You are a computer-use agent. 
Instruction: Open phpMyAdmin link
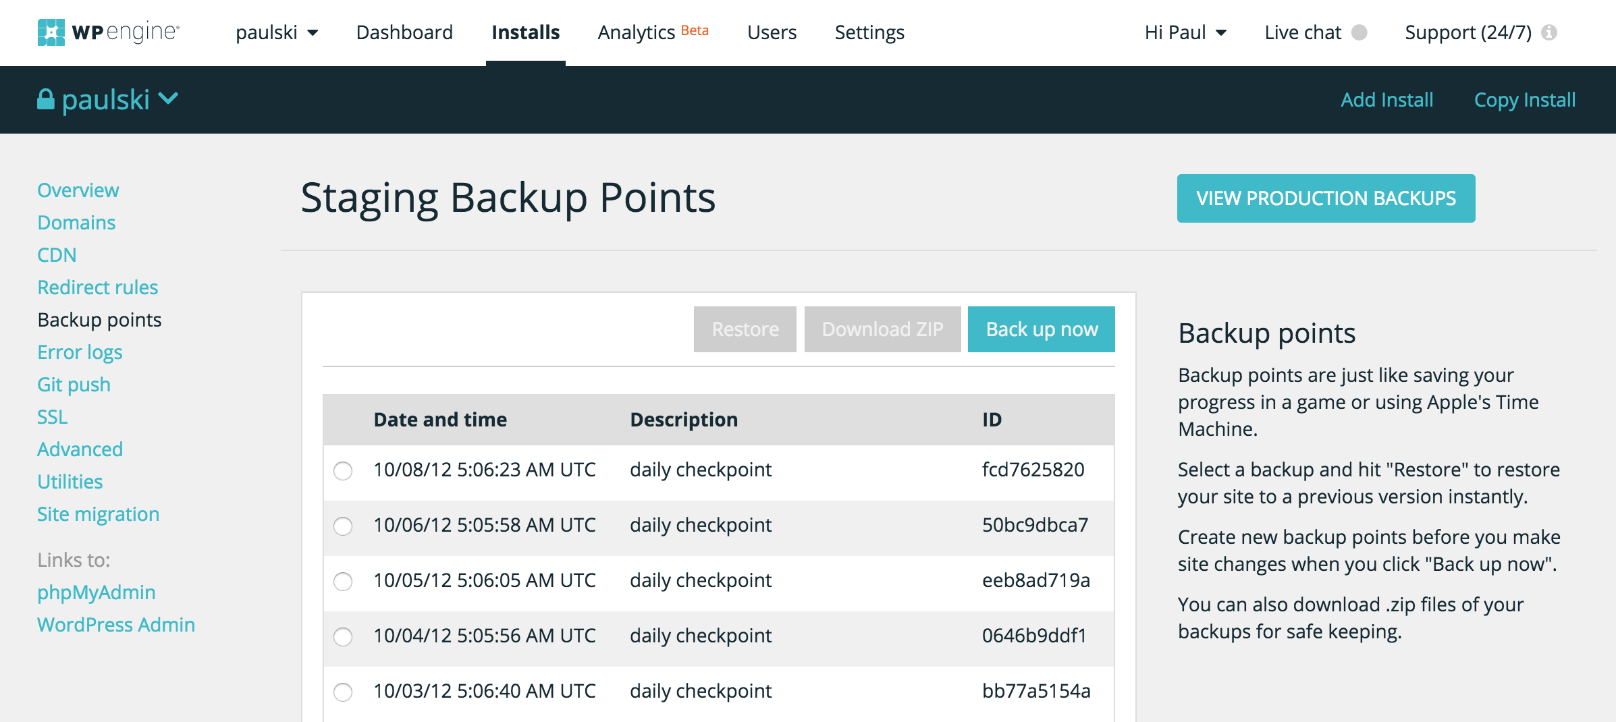tap(96, 592)
